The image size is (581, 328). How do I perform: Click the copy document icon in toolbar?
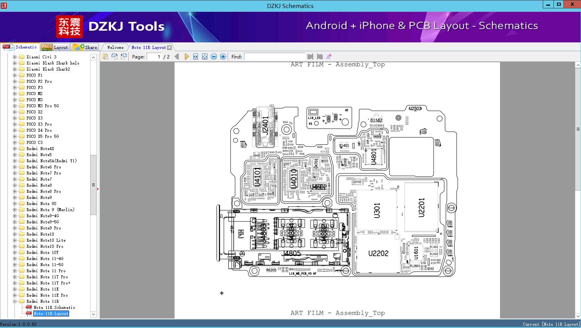point(105,57)
